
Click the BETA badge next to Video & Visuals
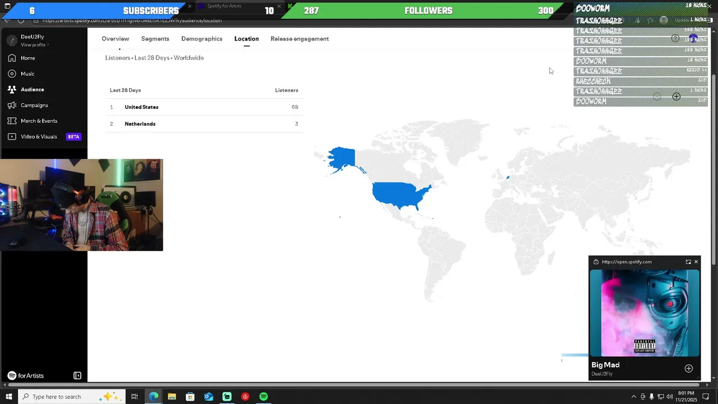[x=73, y=136]
